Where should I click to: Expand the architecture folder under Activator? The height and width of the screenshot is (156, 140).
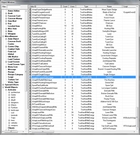[9, 92]
